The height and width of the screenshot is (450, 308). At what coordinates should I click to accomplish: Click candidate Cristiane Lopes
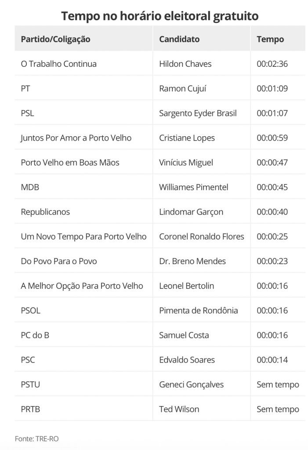pos(187,138)
